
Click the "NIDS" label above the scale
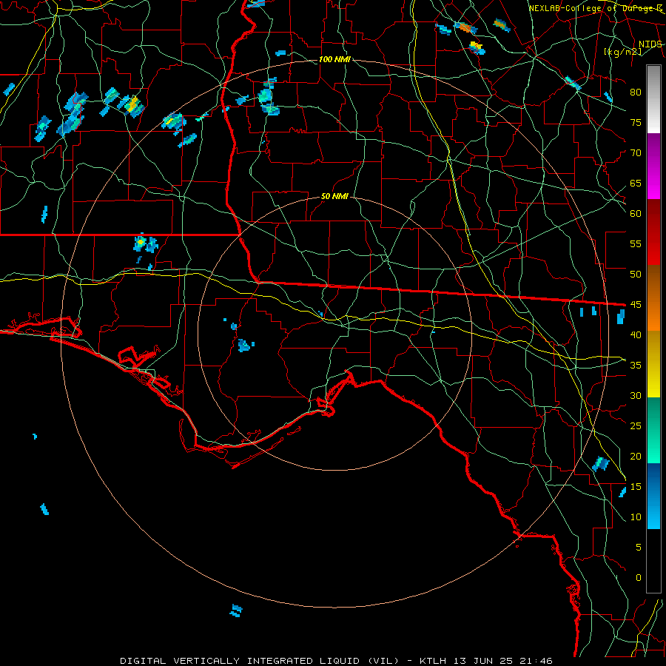[650, 44]
